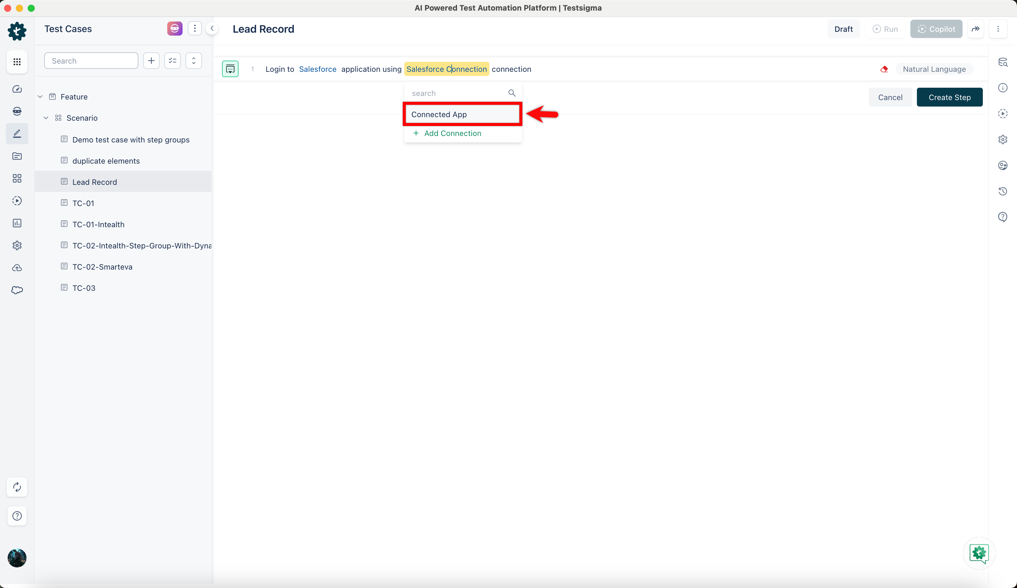
Task: Collapse the Test Cases side panel
Action: pyautogui.click(x=212, y=29)
